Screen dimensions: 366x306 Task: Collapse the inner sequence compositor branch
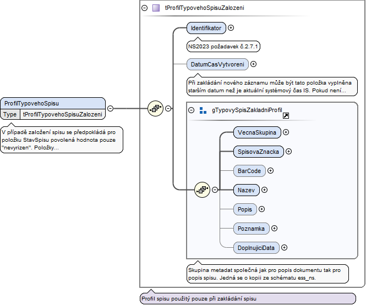point(215,190)
